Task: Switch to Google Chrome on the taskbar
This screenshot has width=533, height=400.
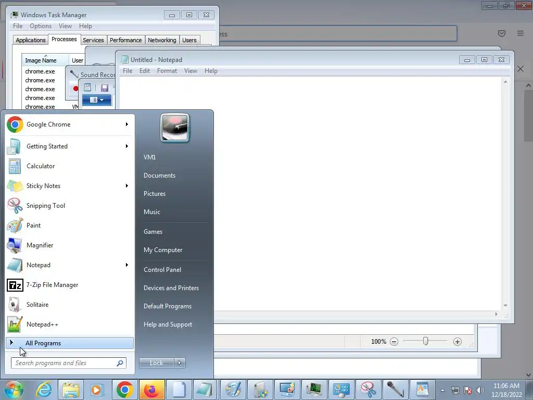Action: 125,390
